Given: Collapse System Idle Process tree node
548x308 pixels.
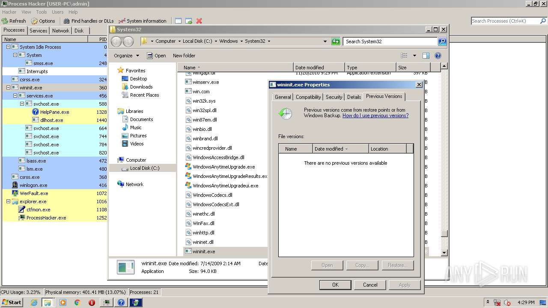Looking at the screenshot, I should [x=8, y=47].
